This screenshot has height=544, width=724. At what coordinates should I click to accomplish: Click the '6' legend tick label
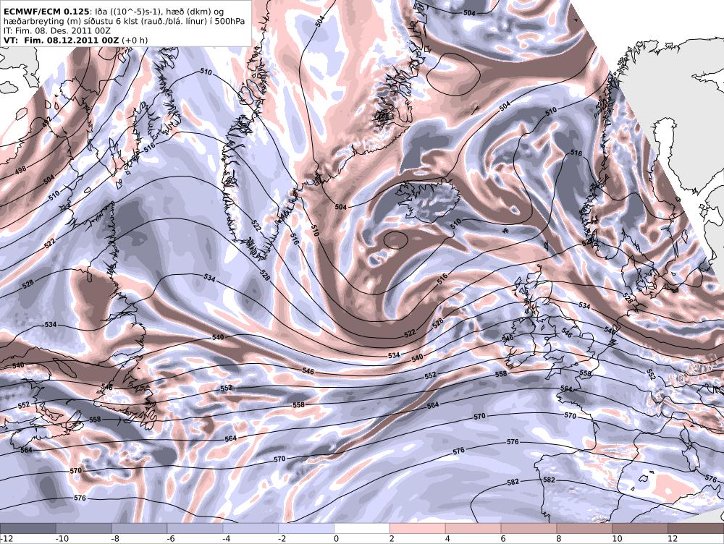click(503, 538)
